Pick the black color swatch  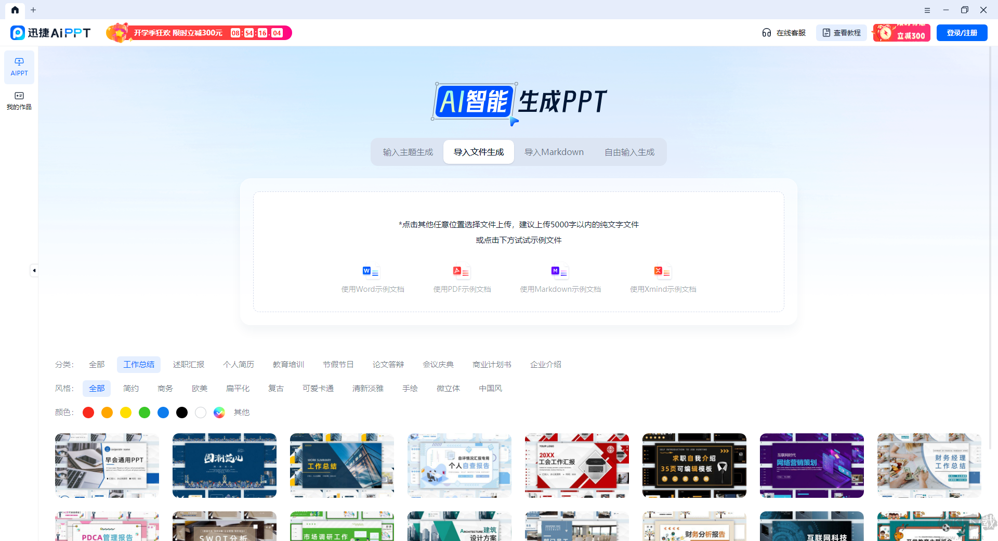click(182, 413)
